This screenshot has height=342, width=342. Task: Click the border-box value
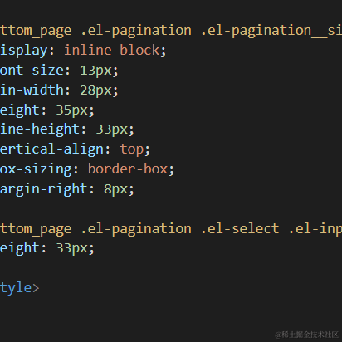128,169
